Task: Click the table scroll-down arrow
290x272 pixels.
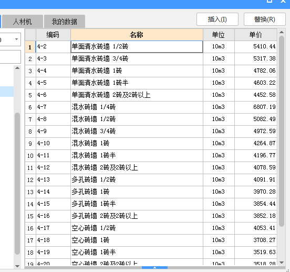Action: [x=282, y=263]
